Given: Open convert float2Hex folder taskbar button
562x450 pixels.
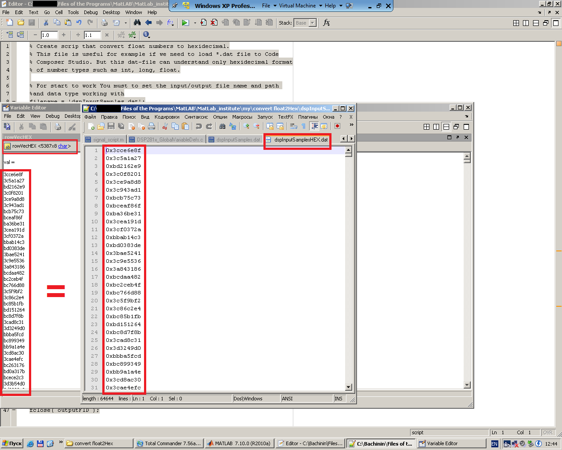Looking at the screenshot, I should click(99, 443).
